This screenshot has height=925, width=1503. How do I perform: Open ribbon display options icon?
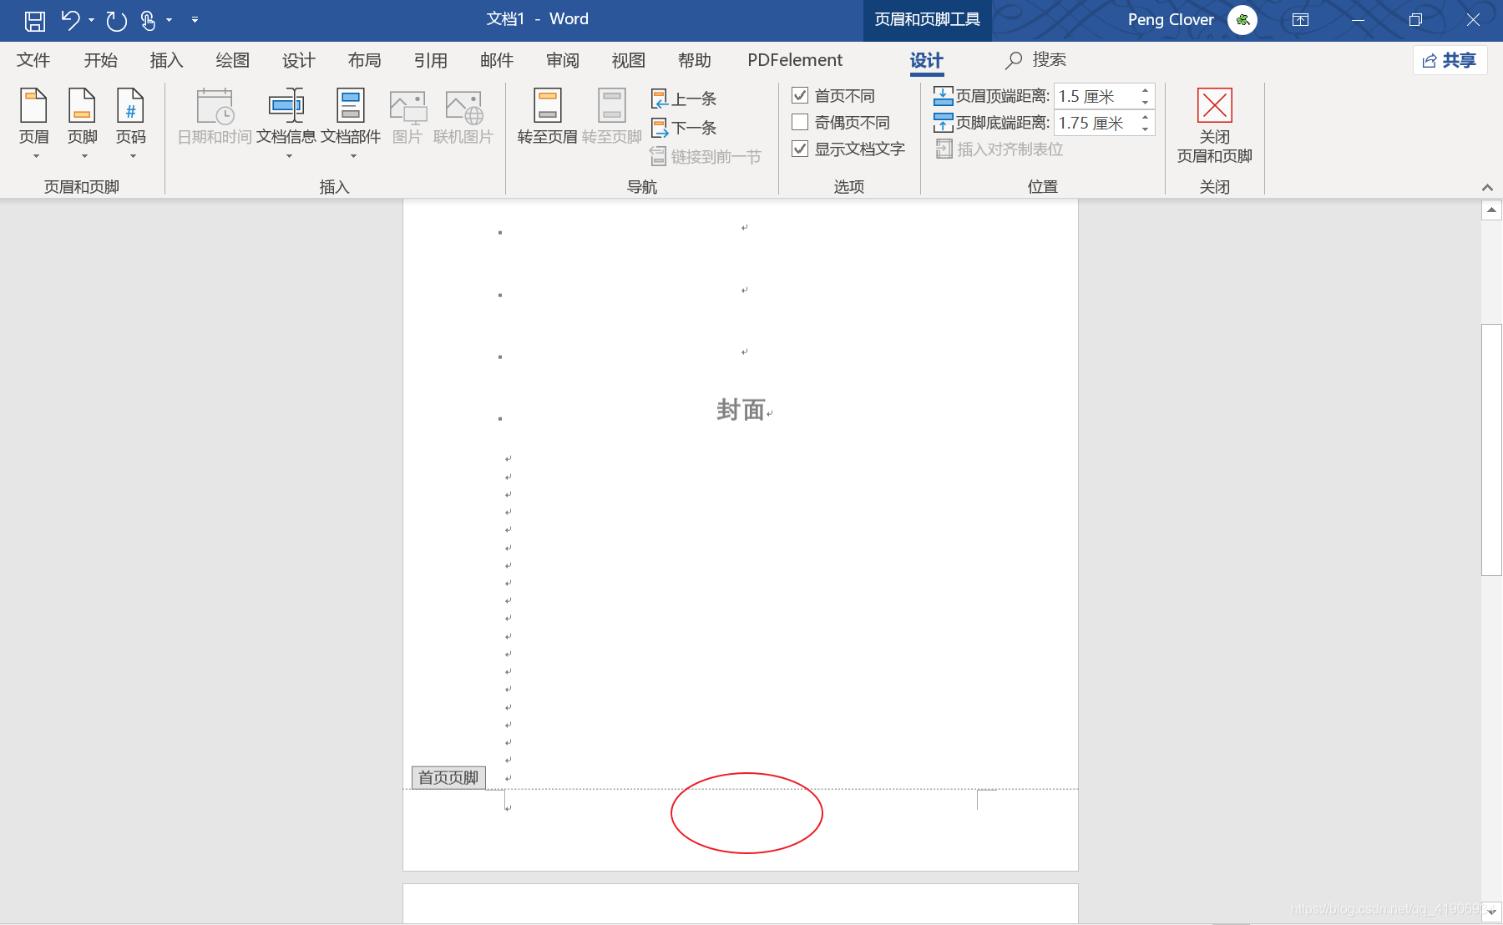pos(1300,20)
